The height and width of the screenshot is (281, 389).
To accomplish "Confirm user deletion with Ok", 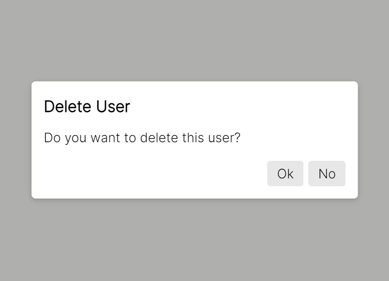I will (x=285, y=174).
